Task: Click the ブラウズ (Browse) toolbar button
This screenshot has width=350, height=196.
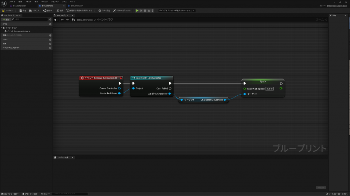Action: (x=34, y=11)
